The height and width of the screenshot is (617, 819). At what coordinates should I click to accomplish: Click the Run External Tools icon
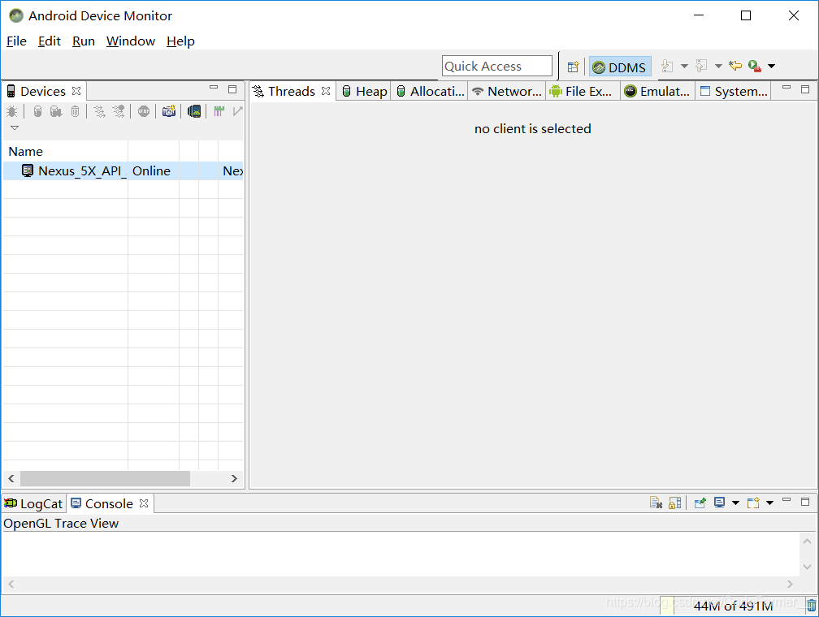tap(754, 66)
